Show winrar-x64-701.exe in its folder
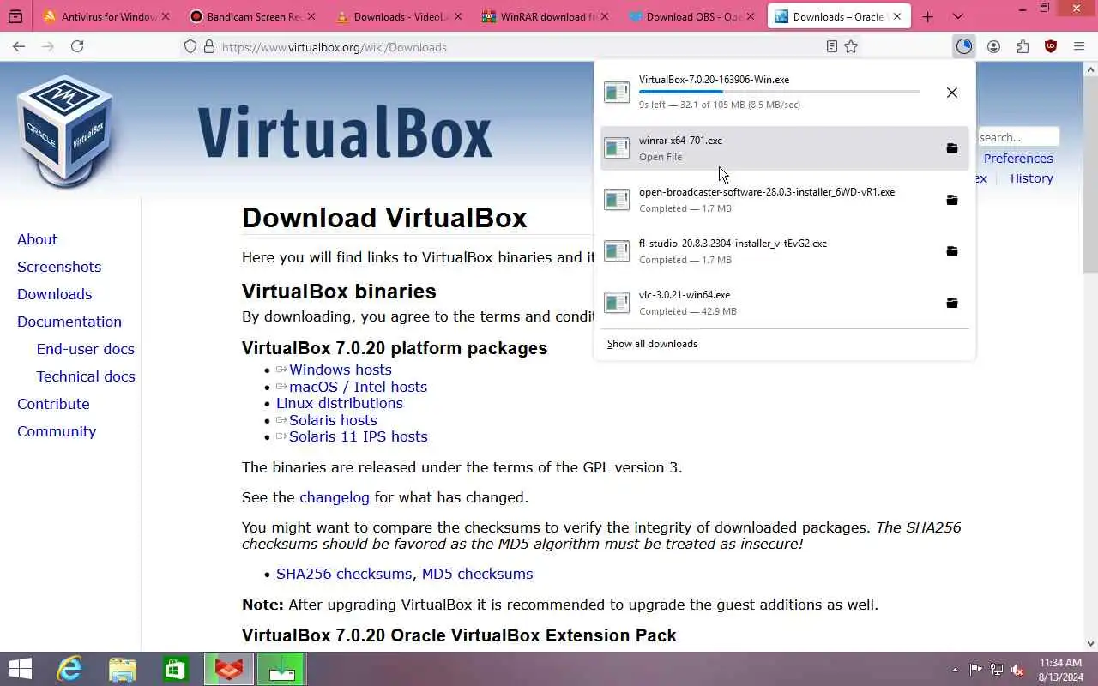This screenshot has width=1098, height=686. [951, 148]
